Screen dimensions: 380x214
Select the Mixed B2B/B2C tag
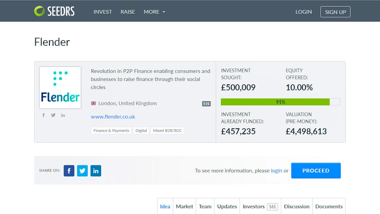[167, 130]
